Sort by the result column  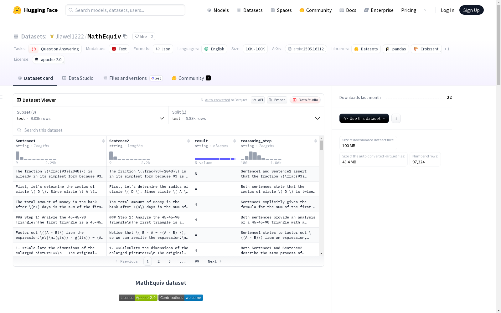(235, 141)
